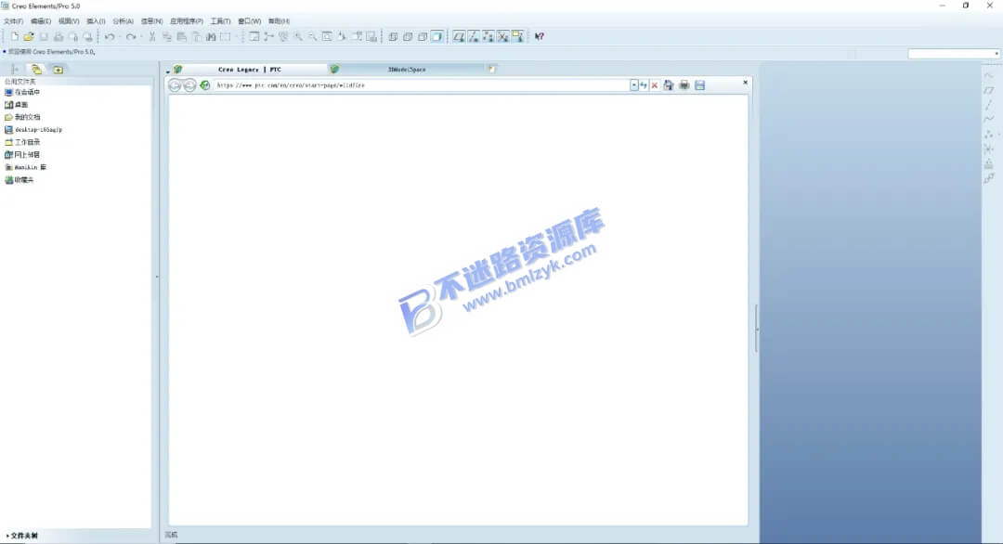Click the context help question-arrow icon
The height and width of the screenshot is (544, 1003).
click(x=540, y=36)
